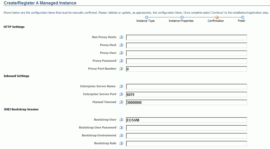This screenshot has height=149, width=270.
Task: Click the Bootstrap User Password field
Action: (x=187, y=128)
